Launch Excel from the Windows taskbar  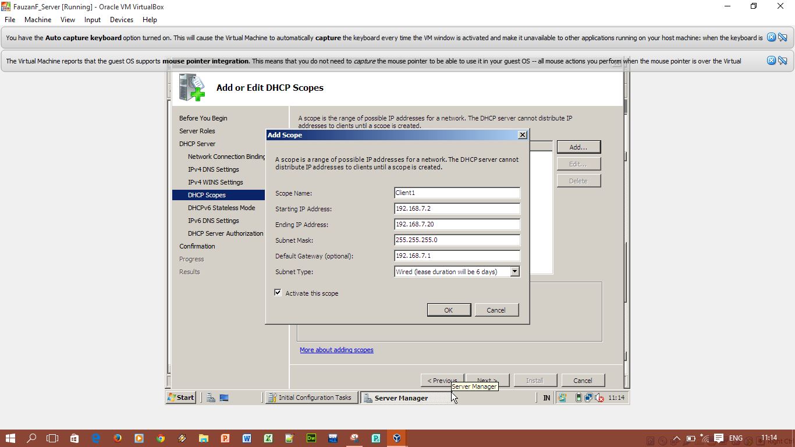268,438
